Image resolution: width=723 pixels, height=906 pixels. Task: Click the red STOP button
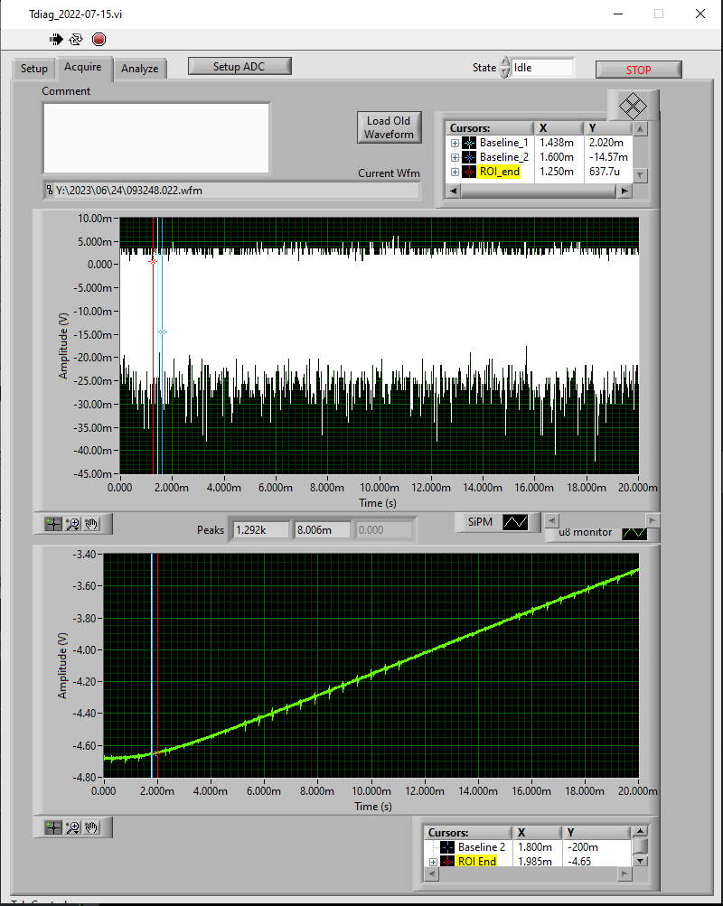[638, 70]
